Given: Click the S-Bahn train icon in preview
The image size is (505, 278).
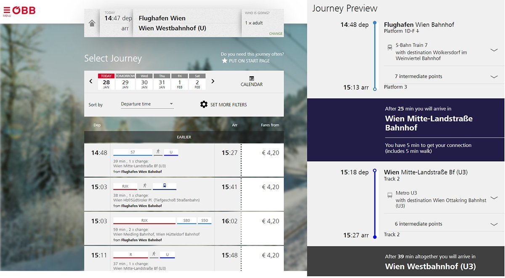Looking at the screenshot, I should tap(390, 48).
